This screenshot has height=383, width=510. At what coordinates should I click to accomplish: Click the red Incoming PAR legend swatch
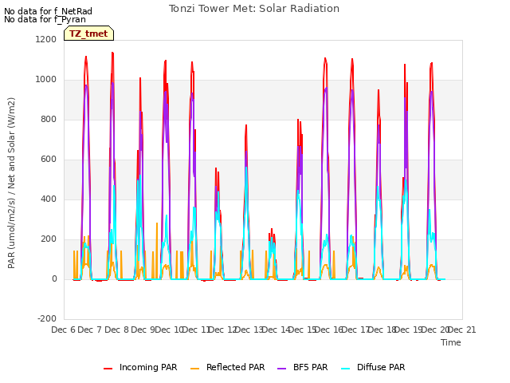pyautogui.click(x=108, y=369)
